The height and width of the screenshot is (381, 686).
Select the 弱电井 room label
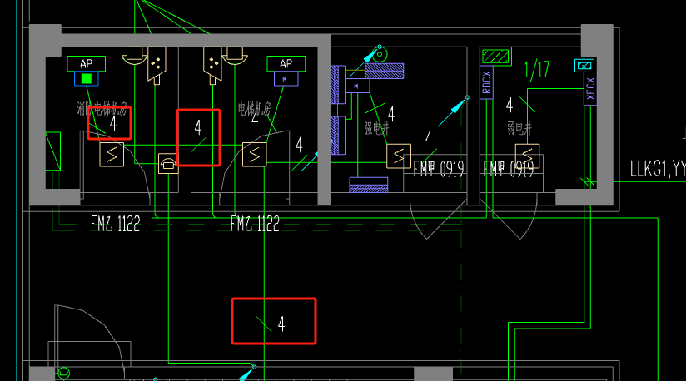click(x=519, y=128)
